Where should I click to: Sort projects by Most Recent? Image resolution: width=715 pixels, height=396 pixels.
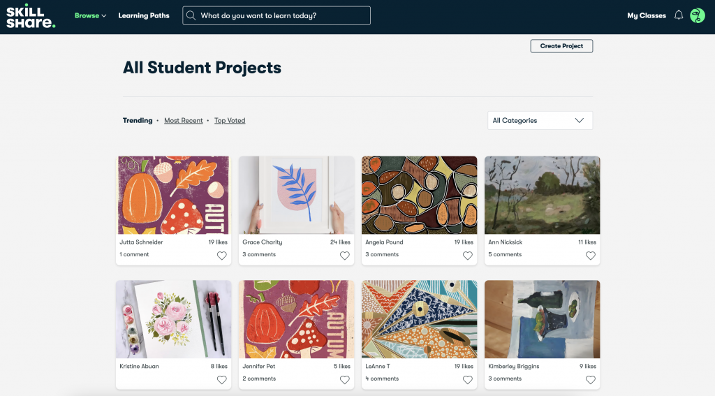[x=184, y=120]
